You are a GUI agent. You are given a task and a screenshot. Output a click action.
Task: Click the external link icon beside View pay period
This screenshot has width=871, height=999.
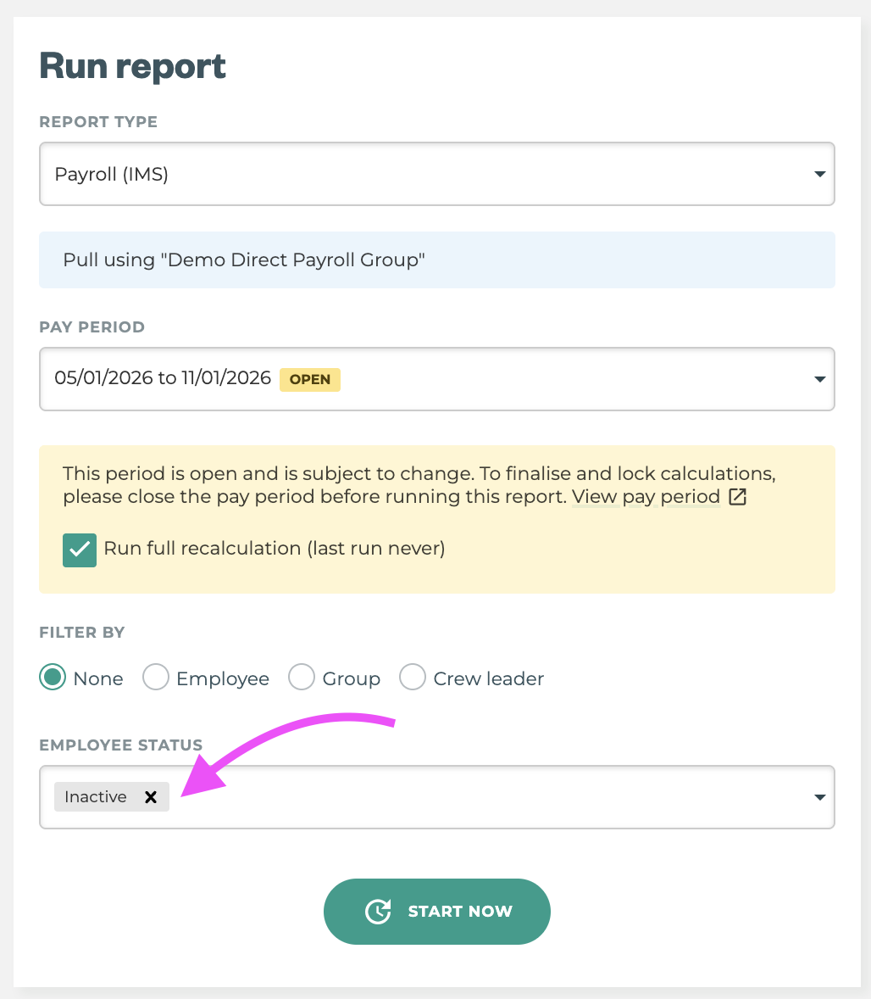[737, 497]
